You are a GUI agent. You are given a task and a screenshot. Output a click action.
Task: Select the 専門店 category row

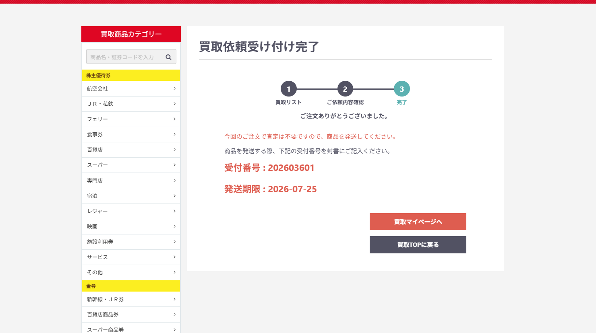point(131,181)
